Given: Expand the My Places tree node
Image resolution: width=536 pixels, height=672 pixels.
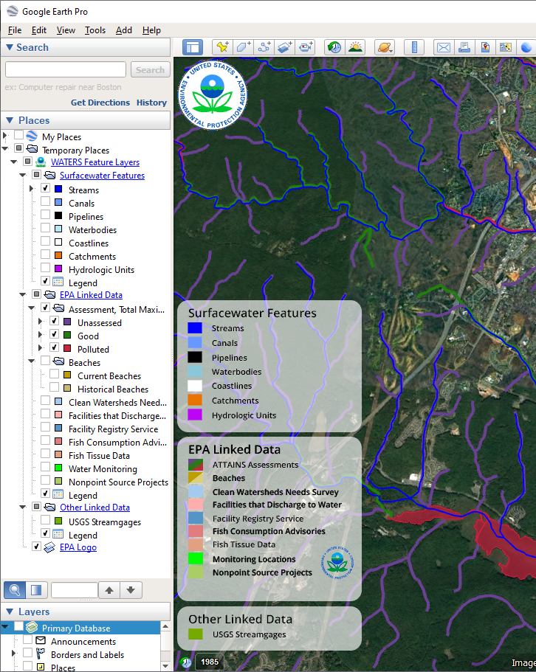Looking at the screenshot, I should point(5,136).
